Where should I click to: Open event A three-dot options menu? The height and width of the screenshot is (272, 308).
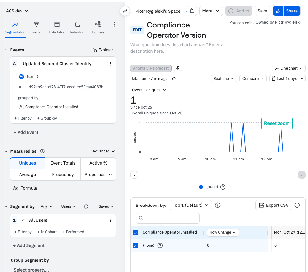[x=110, y=64]
